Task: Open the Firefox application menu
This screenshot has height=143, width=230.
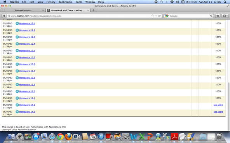Action: (x=14, y=2)
